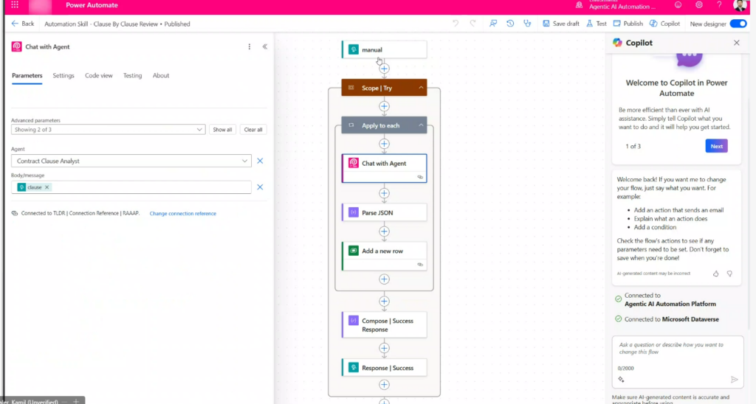Click the undo arrow in toolbar
The height and width of the screenshot is (404, 756).
(455, 24)
